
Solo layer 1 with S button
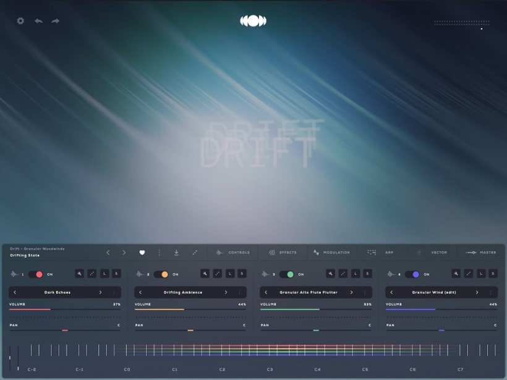(x=116, y=274)
